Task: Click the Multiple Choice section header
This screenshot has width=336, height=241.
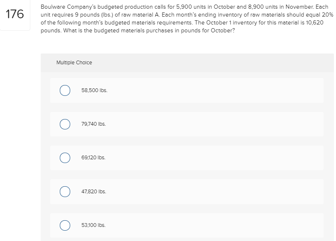Action: point(74,63)
